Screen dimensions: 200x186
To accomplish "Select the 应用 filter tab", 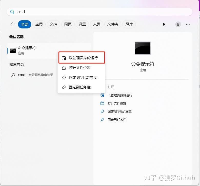I will (39, 24).
